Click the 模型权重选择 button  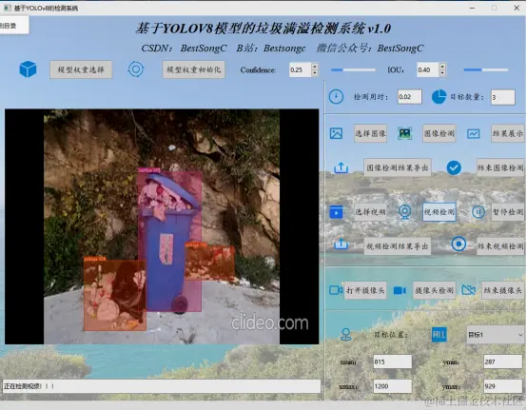(x=81, y=69)
